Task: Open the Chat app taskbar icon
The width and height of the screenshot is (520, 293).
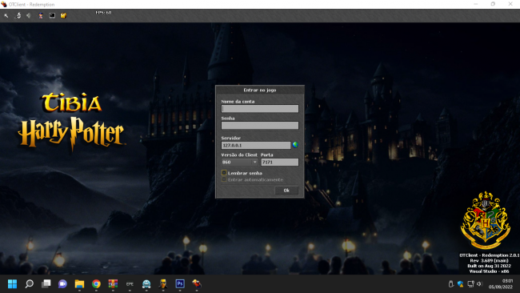Action: pyautogui.click(x=62, y=283)
